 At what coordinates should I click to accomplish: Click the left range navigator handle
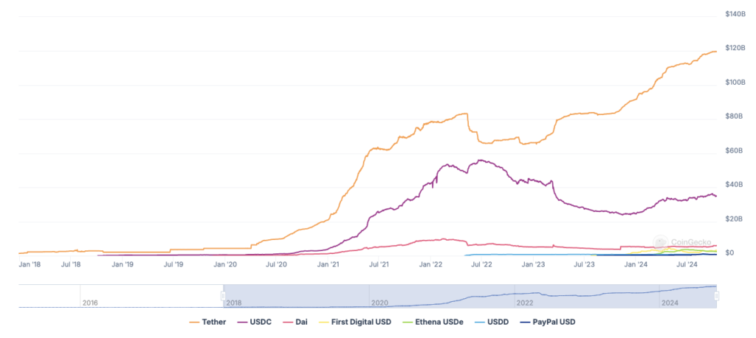coord(223,295)
